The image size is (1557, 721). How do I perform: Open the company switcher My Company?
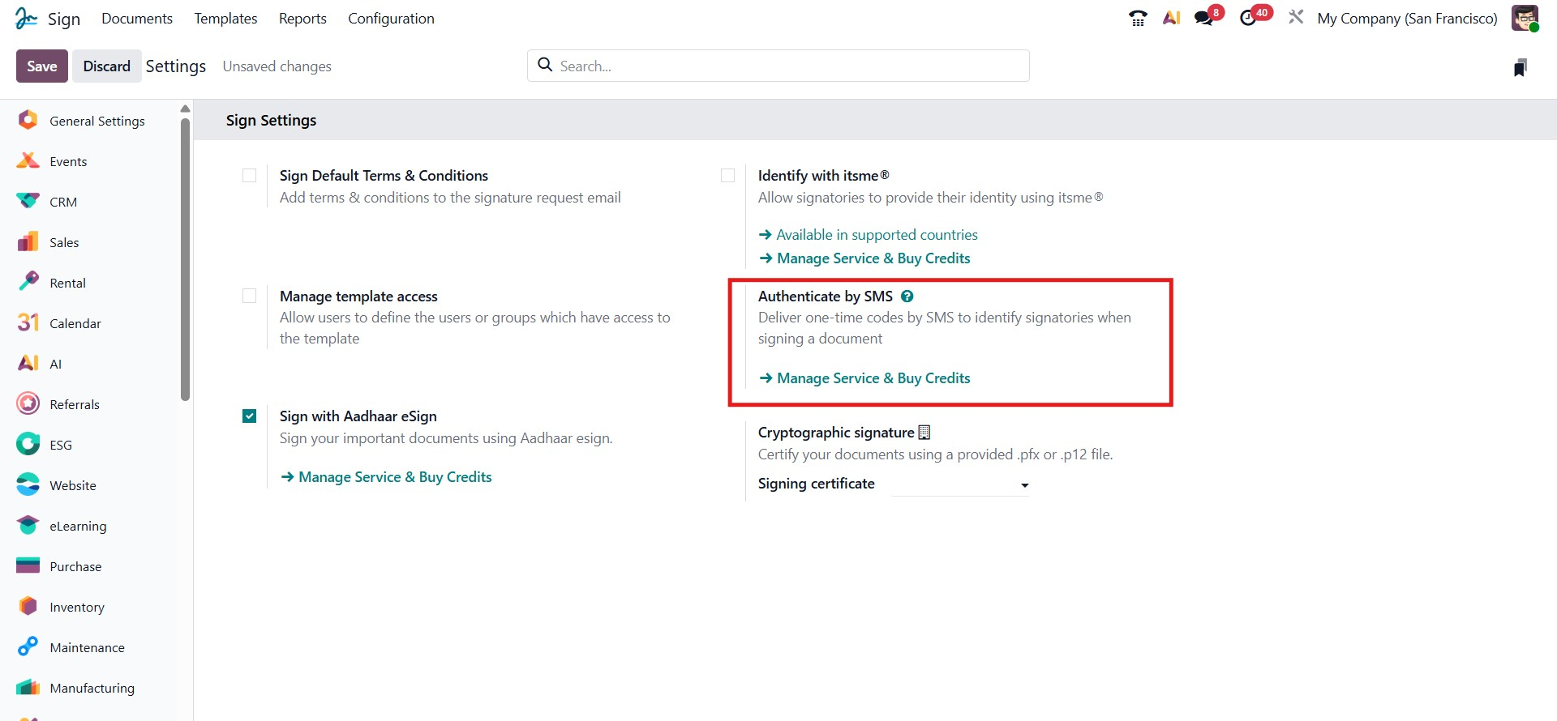point(1407,19)
